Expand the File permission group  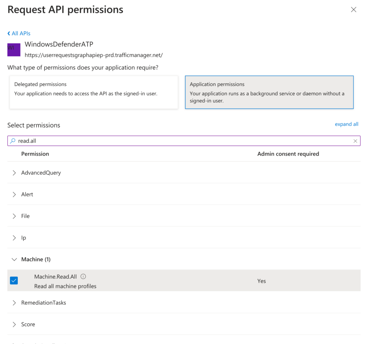click(x=14, y=216)
